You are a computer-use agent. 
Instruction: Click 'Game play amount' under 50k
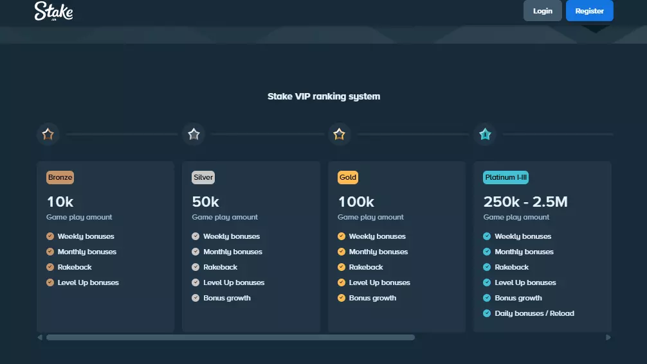(225, 217)
